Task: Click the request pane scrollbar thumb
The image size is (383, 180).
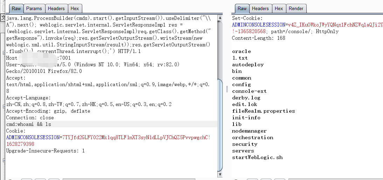Action: (x=220, y=125)
